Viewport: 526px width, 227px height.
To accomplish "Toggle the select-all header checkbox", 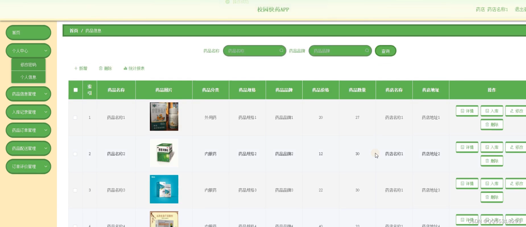I will tap(76, 90).
